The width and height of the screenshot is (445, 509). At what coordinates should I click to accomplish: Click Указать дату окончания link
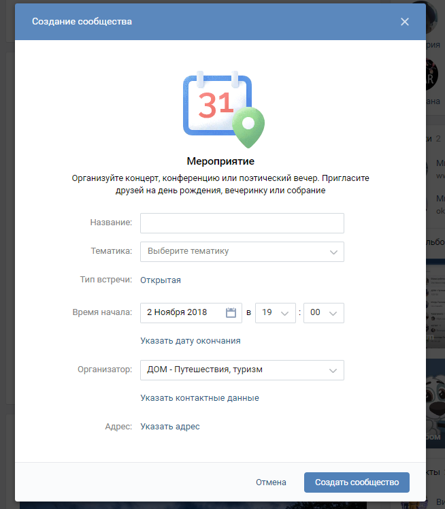[x=191, y=341]
